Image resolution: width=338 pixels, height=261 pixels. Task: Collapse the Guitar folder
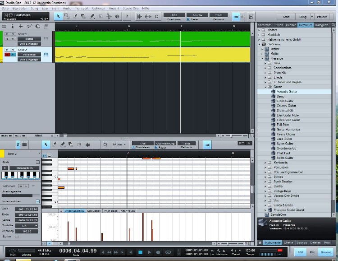pos(265,87)
